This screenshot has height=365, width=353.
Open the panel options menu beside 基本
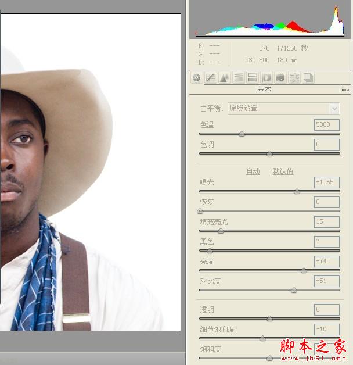point(345,90)
